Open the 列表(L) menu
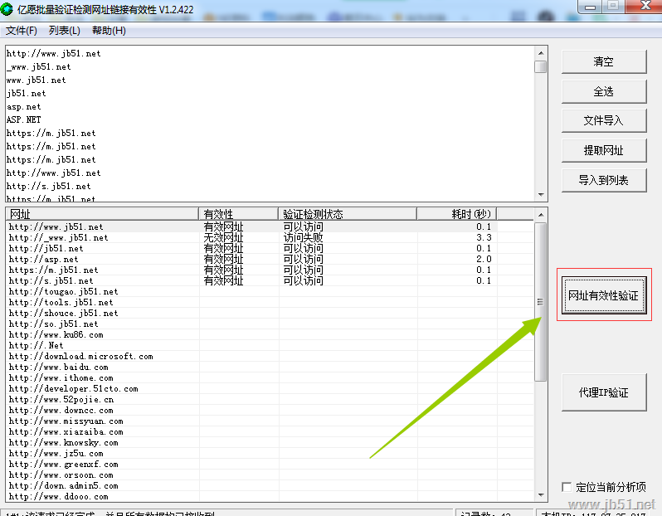662x516 pixels. click(x=64, y=31)
